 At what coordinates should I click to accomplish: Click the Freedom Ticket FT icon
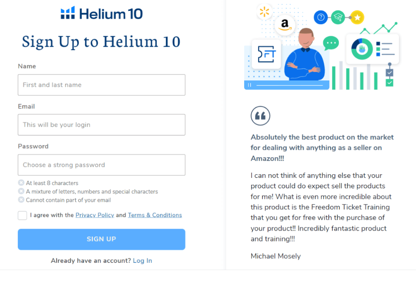(266, 54)
